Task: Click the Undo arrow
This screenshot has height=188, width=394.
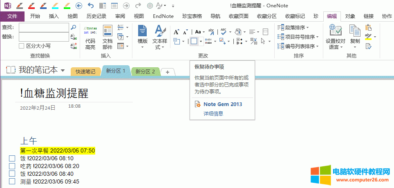Action: pos(91,5)
